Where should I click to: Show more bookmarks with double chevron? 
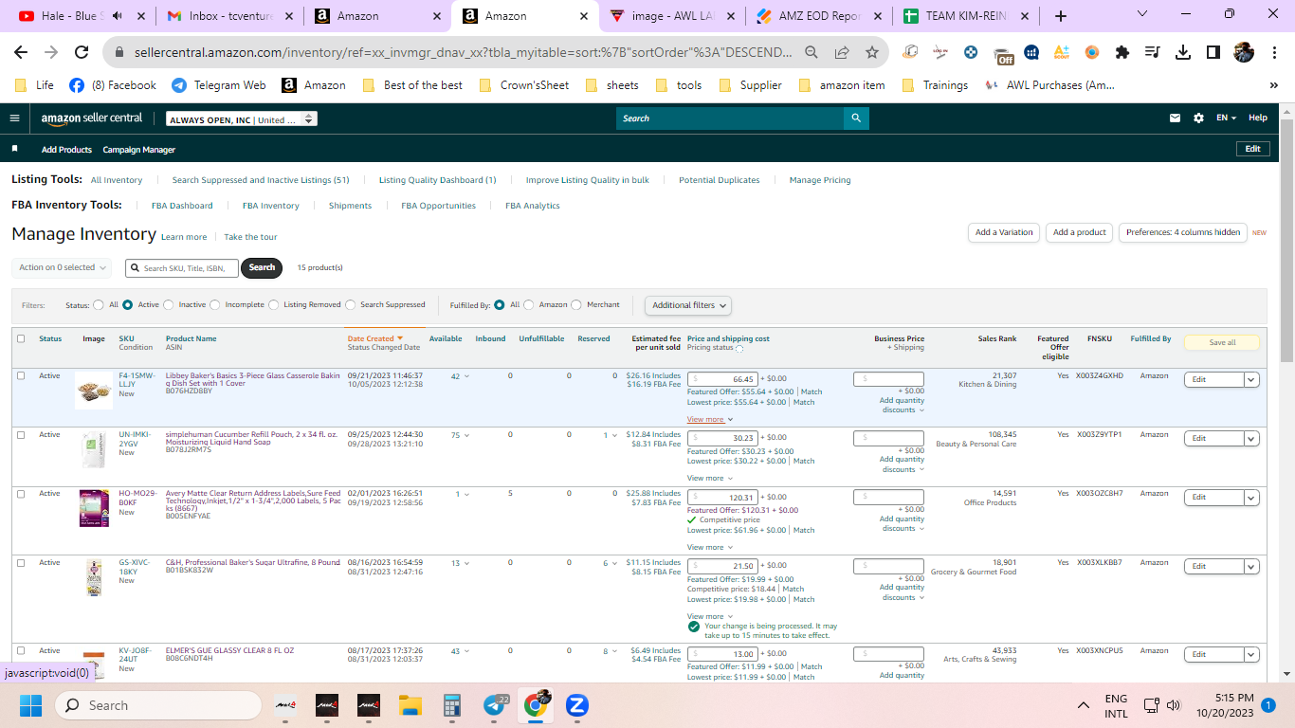1273,85
